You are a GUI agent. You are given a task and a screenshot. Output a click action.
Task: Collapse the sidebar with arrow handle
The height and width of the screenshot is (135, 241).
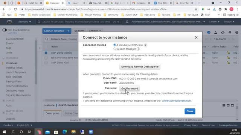click(40, 48)
